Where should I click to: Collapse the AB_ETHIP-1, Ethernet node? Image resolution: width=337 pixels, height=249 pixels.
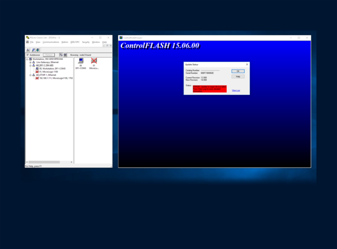point(30,75)
